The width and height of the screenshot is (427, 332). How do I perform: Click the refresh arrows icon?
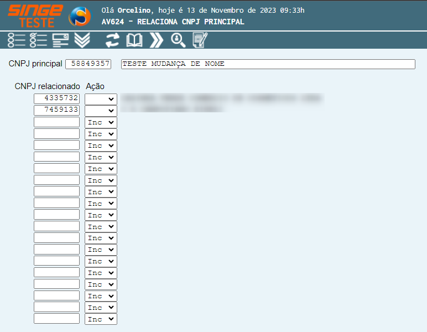tap(113, 40)
